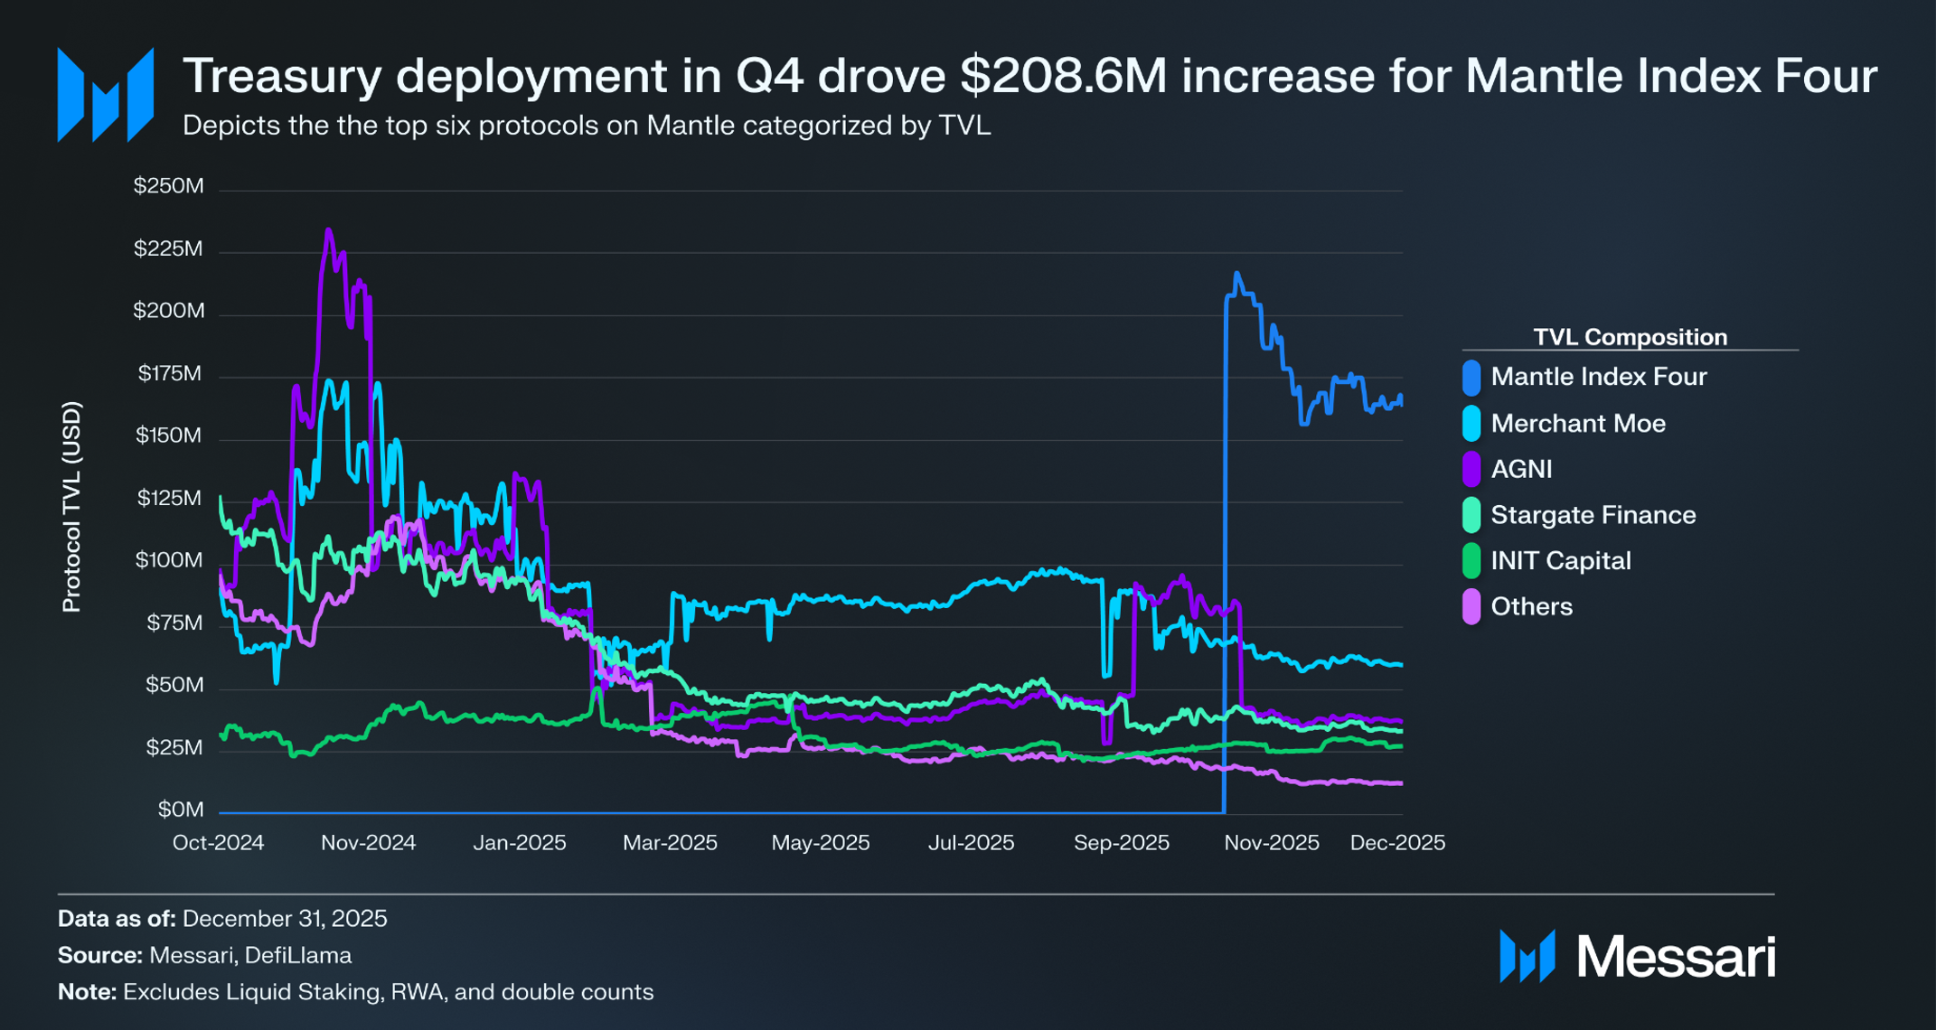The width and height of the screenshot is (1936, 1030).
Task: Click the AGNI legend color marker
Action: pyautogui.click(x=1471, y=470)
